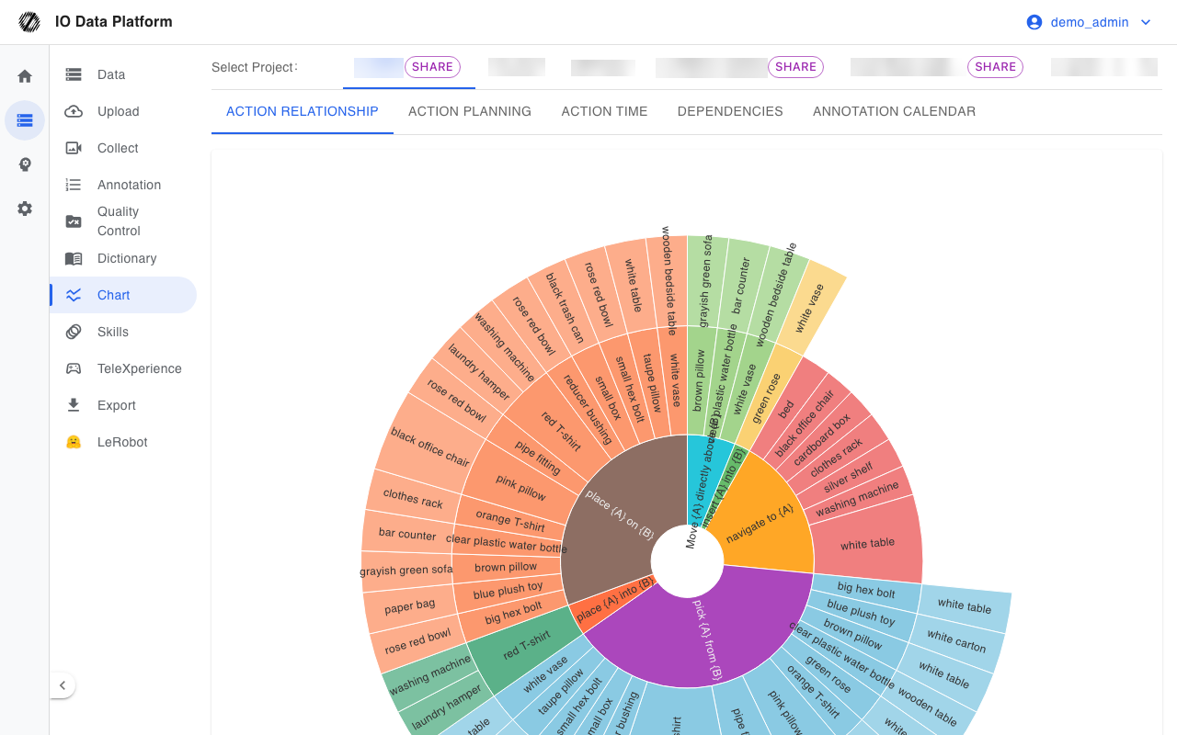Click the red 'white table' outer segment
Image resolution: width=1177 pixels, height=735 pixels.
coord(867,543)
